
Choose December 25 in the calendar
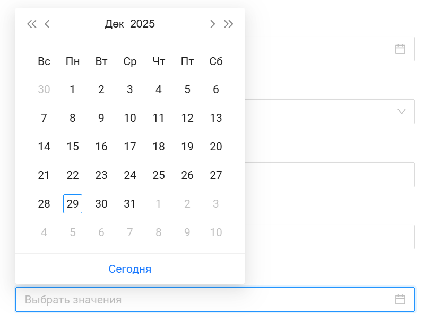(159, 175)
